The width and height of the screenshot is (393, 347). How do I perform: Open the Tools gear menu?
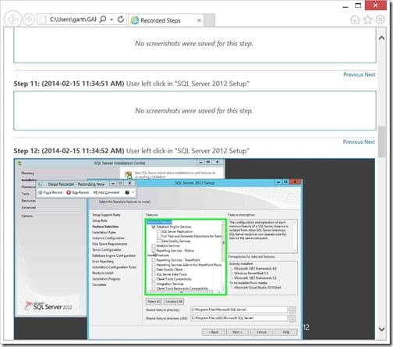tap(381, 20)
